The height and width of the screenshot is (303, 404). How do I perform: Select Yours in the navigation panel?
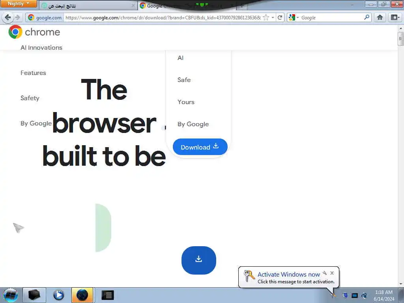point(186,102)
